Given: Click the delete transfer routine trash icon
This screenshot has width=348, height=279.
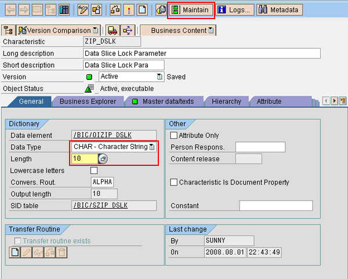Looking at the screenshot, I should (61, 252).
